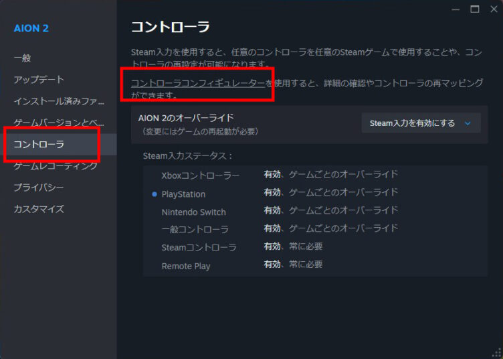
Task: Click the 一般コントローラ status row label
Action: point(195,230)
